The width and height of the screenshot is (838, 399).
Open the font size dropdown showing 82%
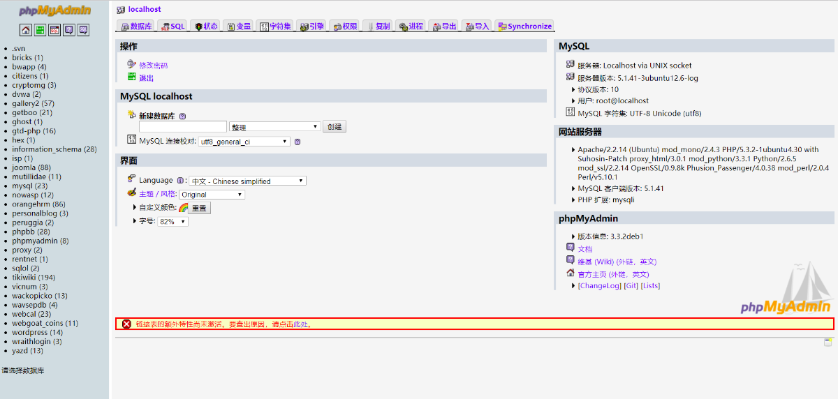(x=172, y=221)
